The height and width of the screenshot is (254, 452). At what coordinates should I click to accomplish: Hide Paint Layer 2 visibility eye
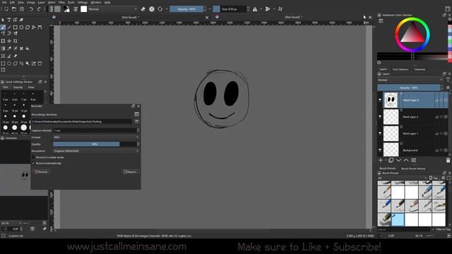[380, 116]
